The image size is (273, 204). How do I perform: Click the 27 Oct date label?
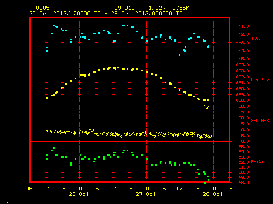click(146, 194)
